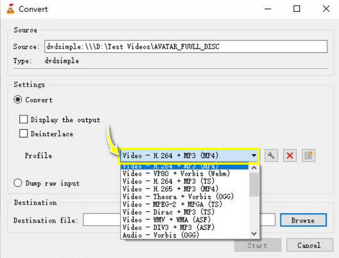The width and height of the screenshot is (339, 258).
Task: Click the VLC cone icon in title bar
Action: [x=10, y=9]
